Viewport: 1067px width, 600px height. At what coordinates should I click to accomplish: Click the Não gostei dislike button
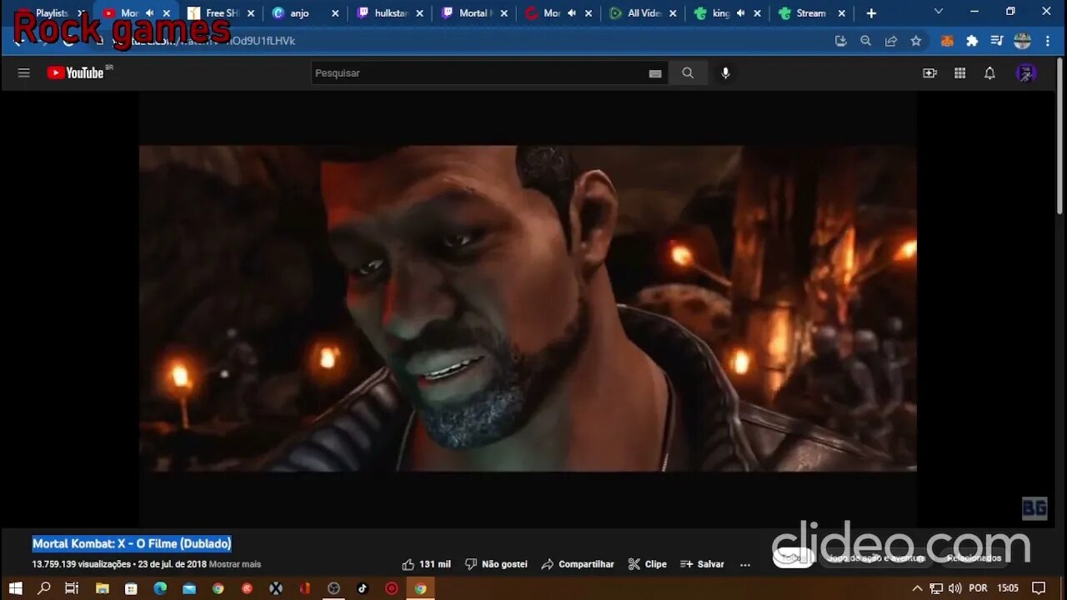pos(496,564)
